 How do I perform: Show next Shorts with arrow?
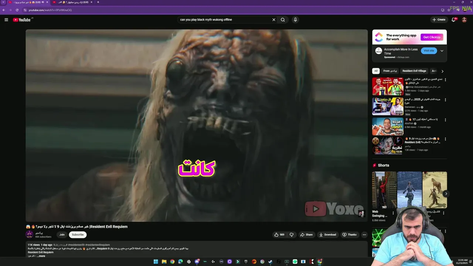[x=446, y=194]
